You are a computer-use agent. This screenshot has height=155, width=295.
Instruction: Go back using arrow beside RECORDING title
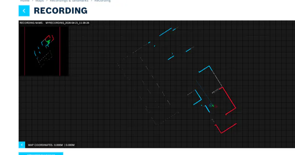click(x=24, y=11)
